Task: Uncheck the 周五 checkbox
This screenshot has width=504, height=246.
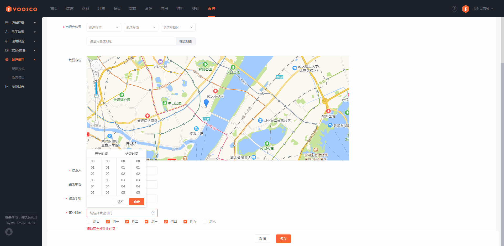Action: pyautogui.click(x=185, y=222)
